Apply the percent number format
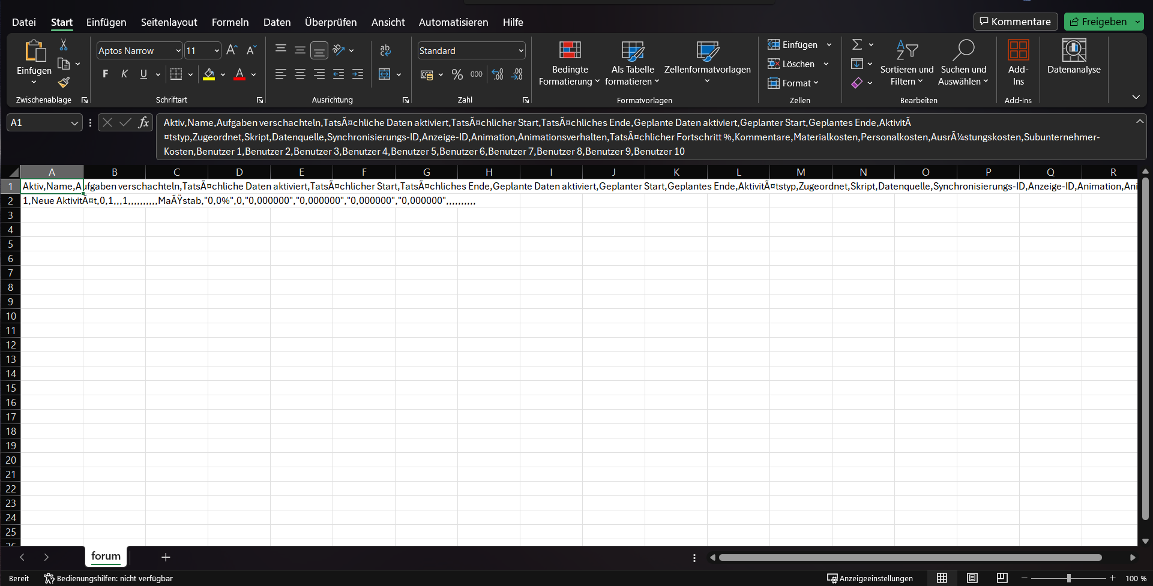 coord(457,74)
